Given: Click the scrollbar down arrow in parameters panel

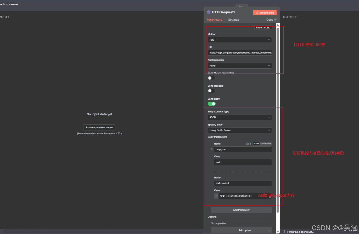Looking at the screenshot, I should click(x=278, y=231).
